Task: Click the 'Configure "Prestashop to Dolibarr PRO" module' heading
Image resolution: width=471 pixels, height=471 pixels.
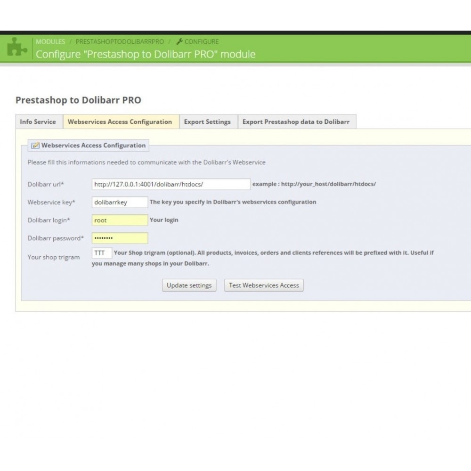Action: click(146, 54)
